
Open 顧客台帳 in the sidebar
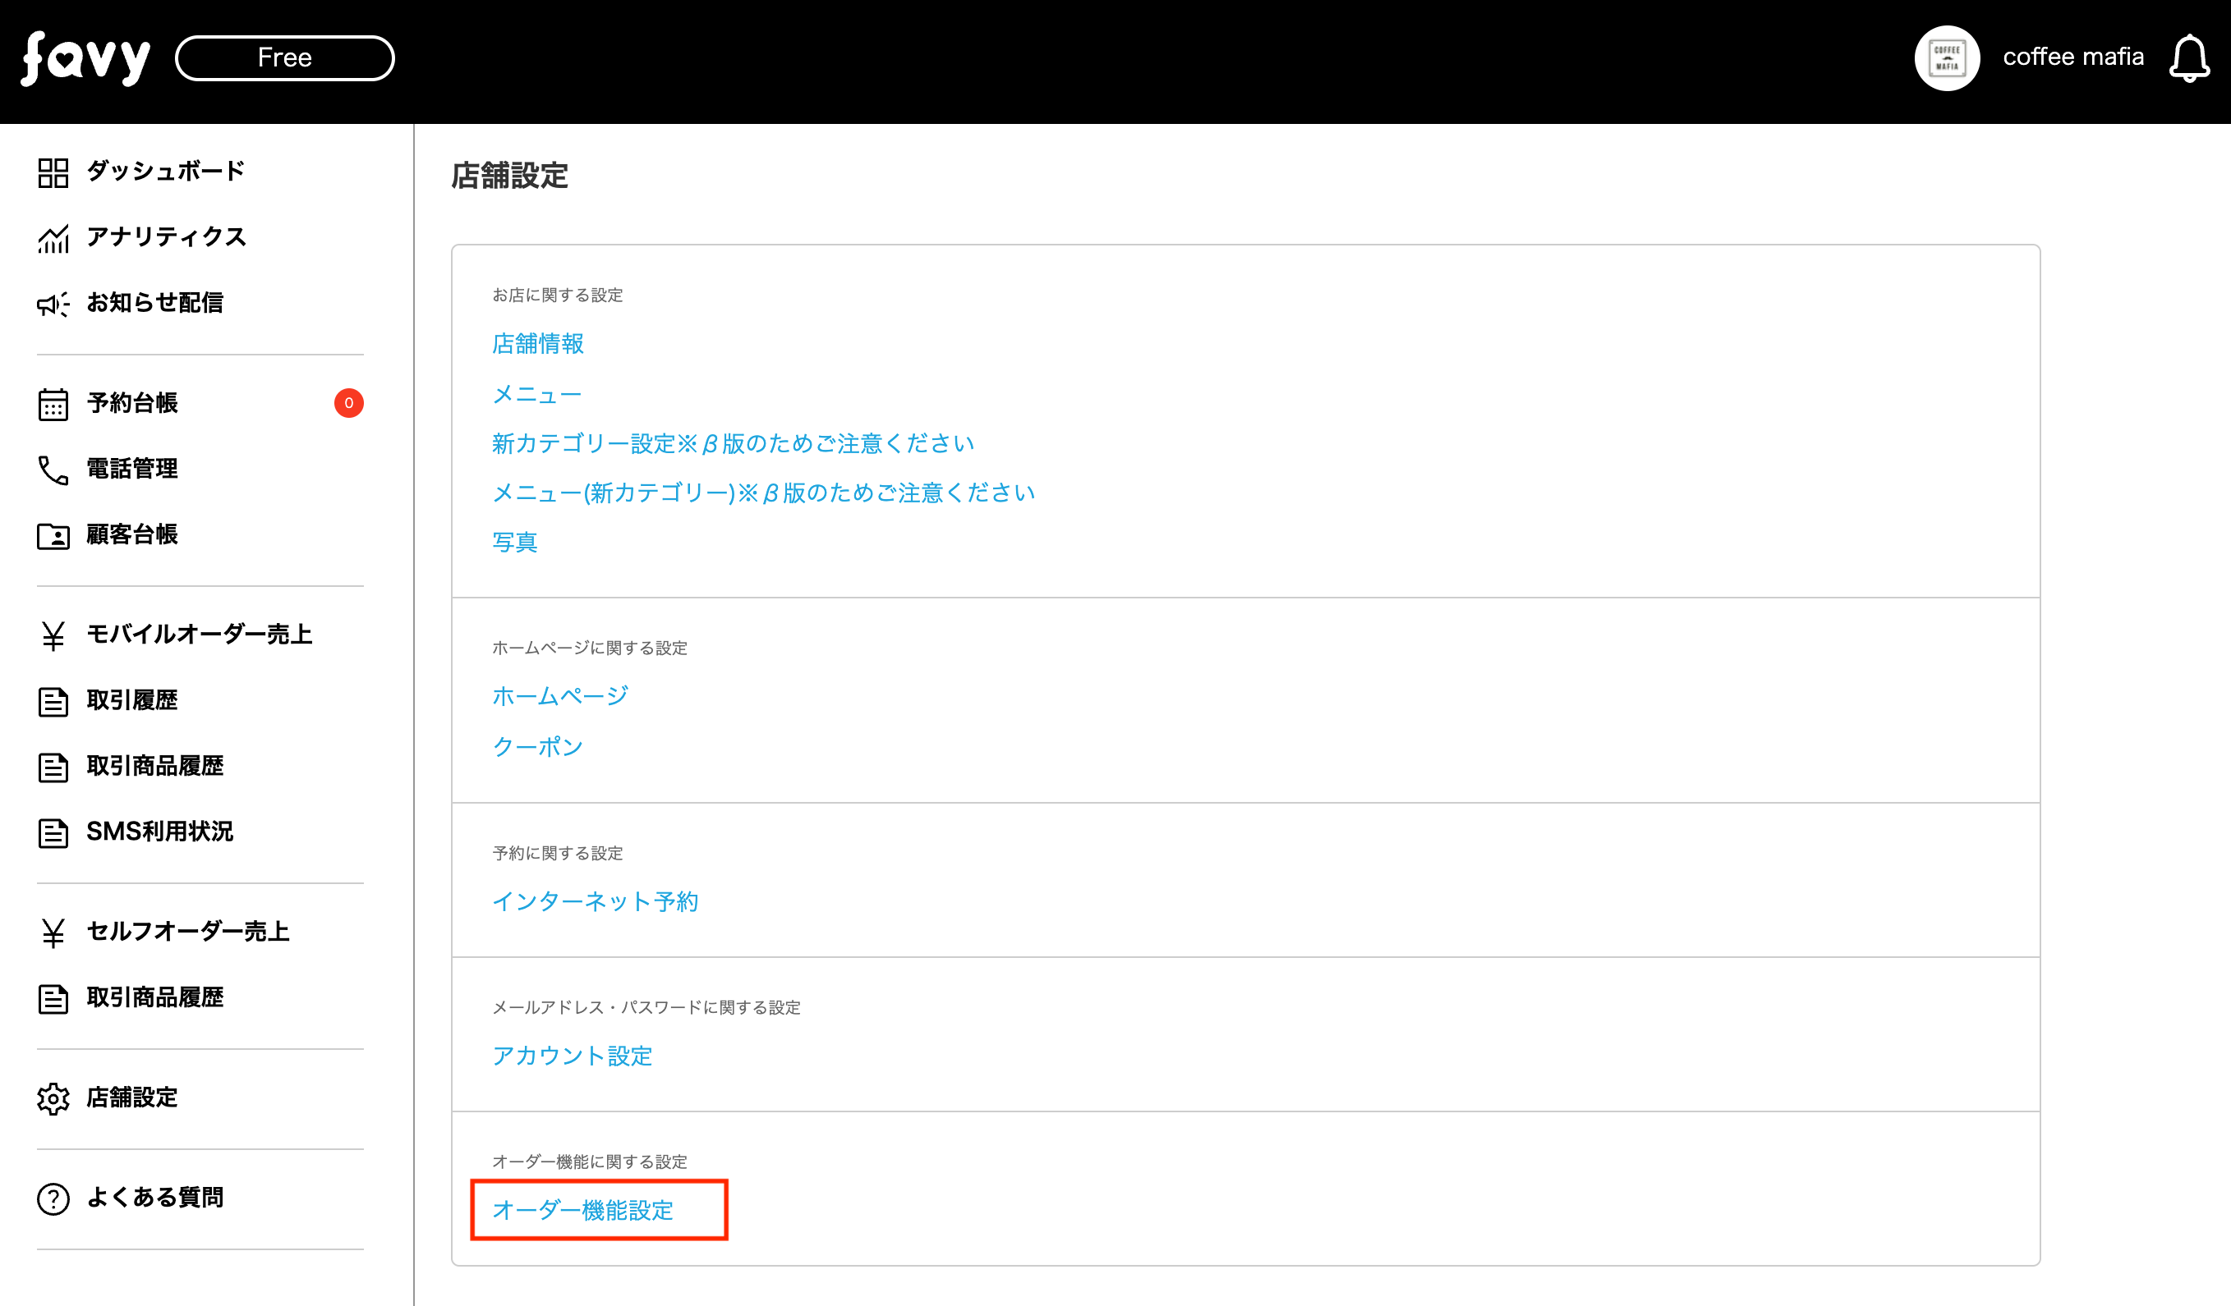132,534
